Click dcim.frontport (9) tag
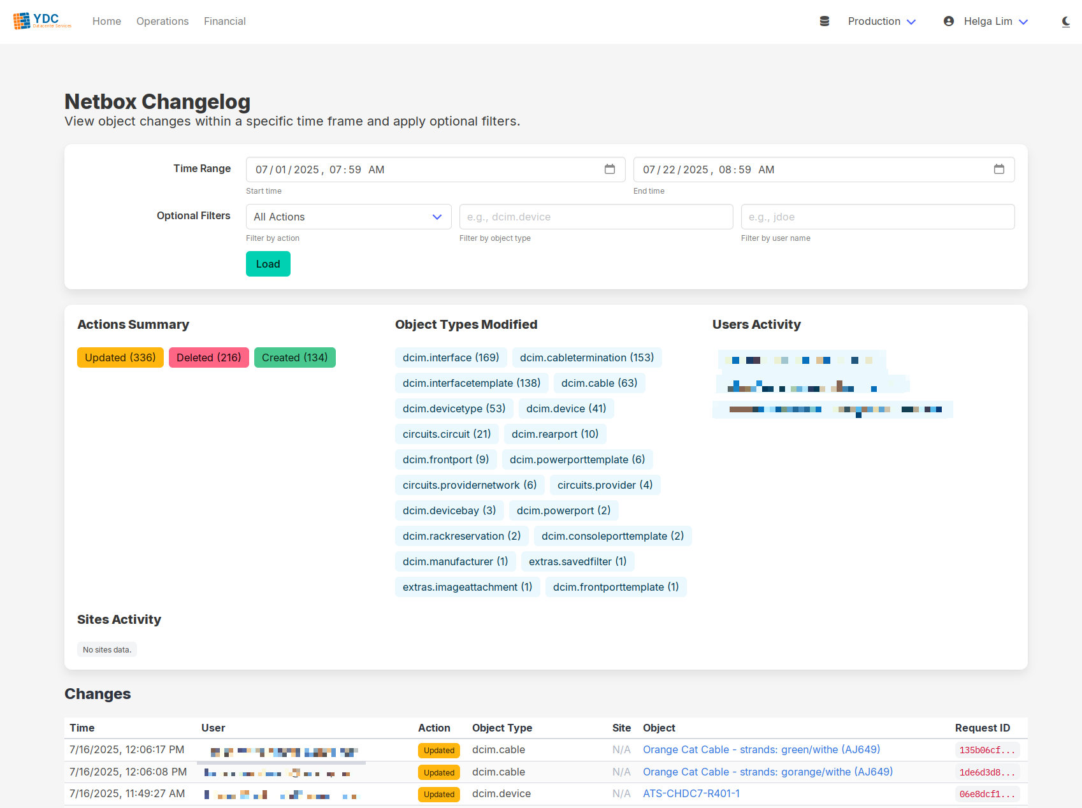The width and height of the screenshot is (1082, 808). (x=446, y=459)
